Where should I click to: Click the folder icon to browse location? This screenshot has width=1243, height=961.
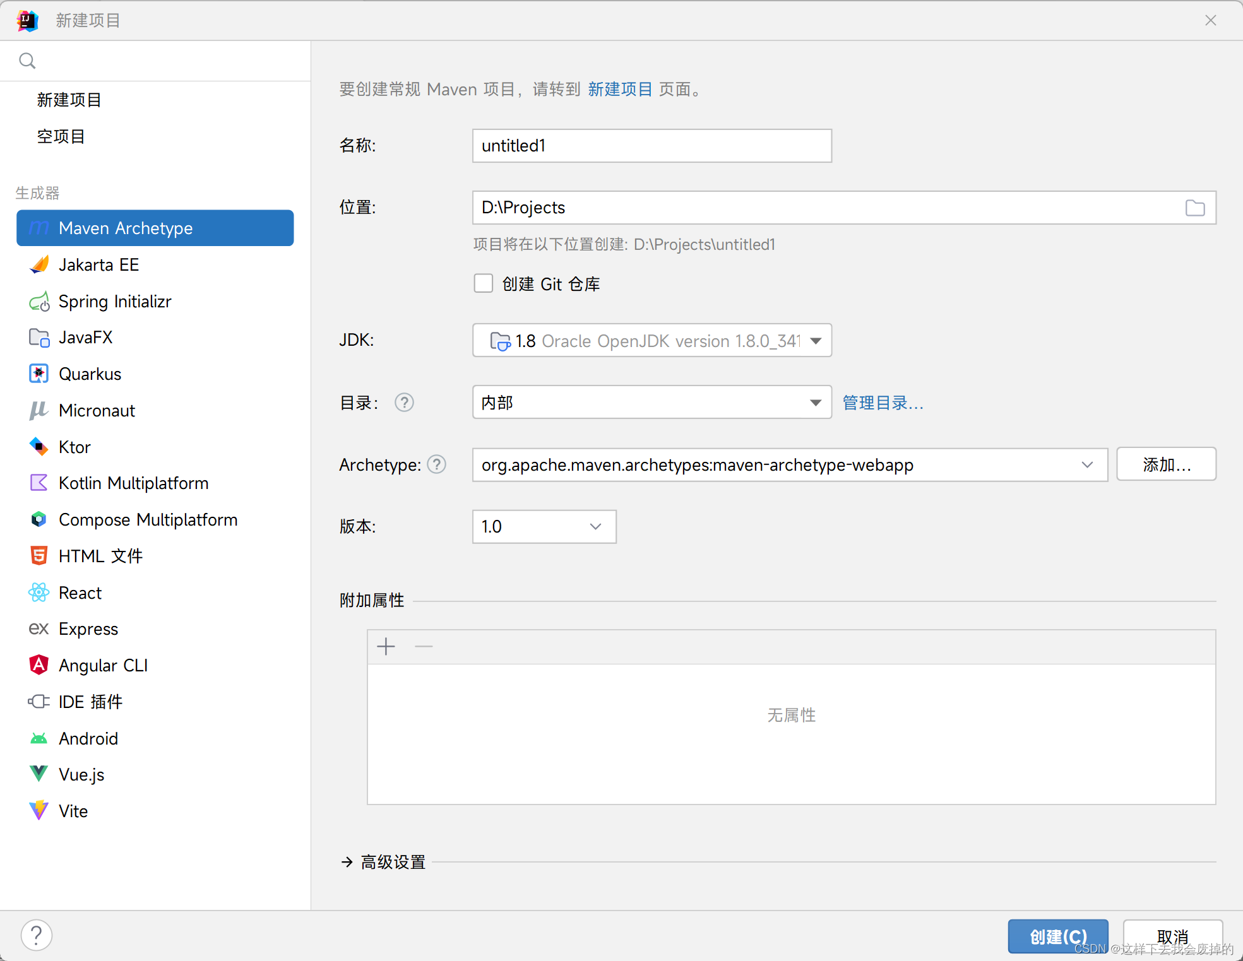(1195, 207)
